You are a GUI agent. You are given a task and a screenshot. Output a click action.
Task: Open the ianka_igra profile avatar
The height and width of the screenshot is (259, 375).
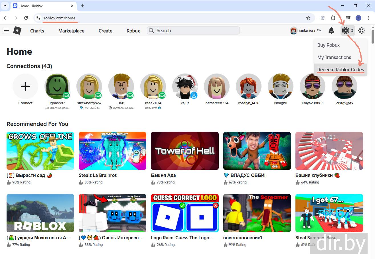point(294,30)
